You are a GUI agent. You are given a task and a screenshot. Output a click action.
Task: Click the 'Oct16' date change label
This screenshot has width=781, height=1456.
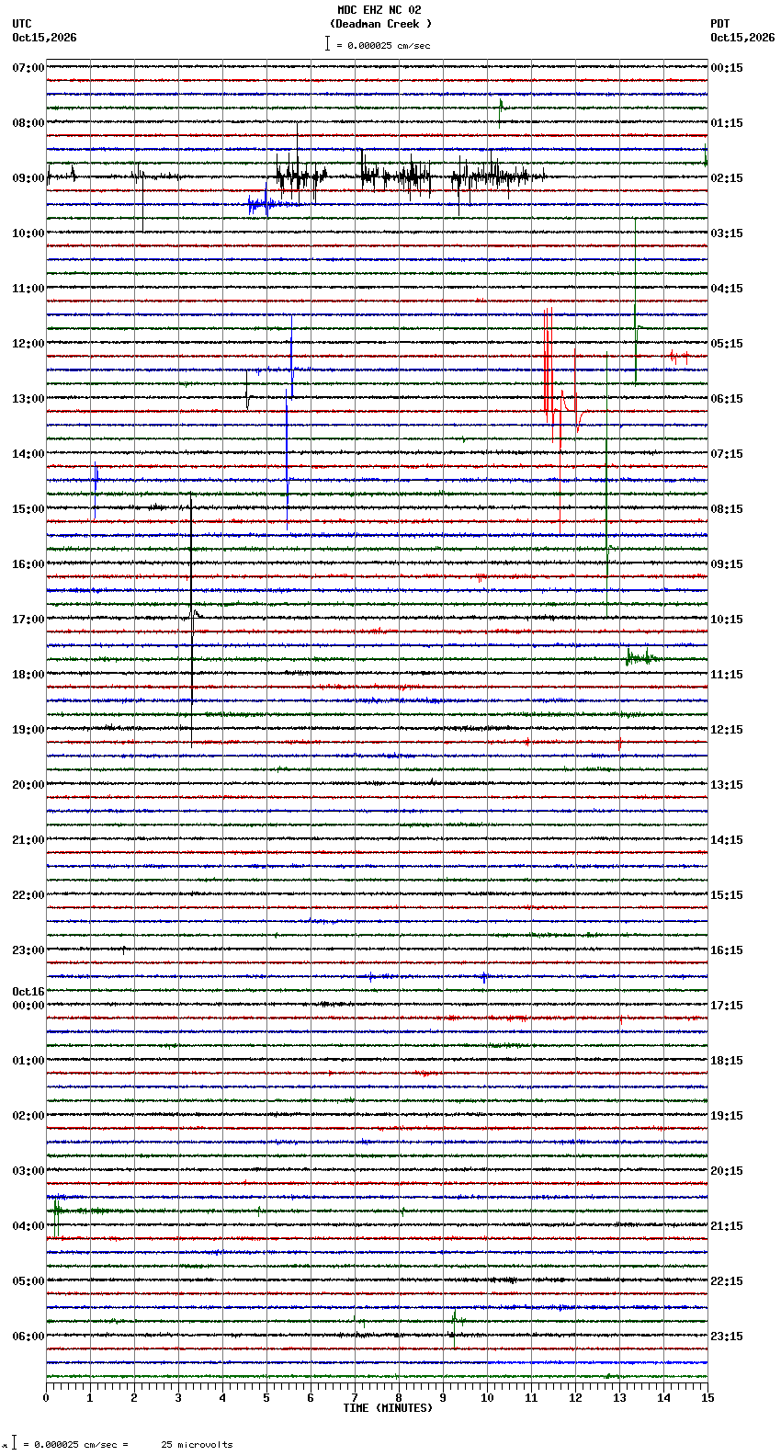(28, 992)
